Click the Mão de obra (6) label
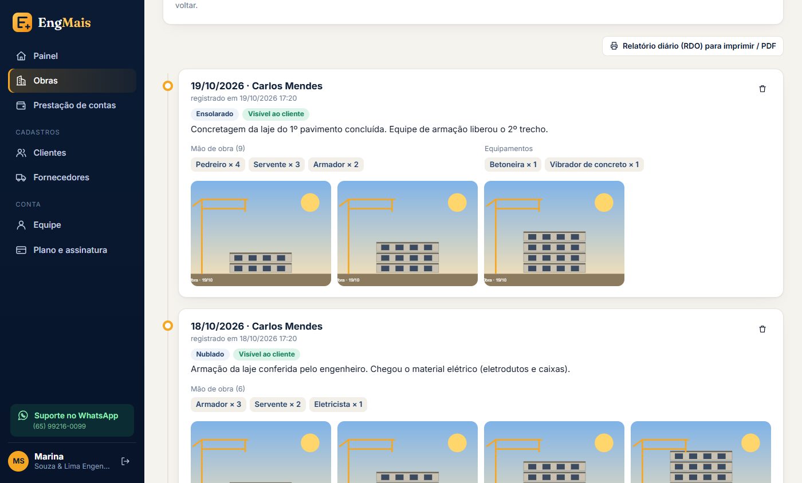 [218, 389]
